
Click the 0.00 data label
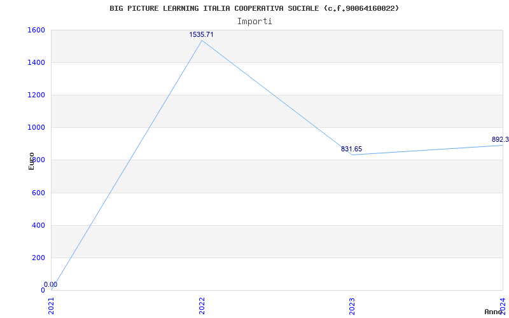tap(51, 284)
